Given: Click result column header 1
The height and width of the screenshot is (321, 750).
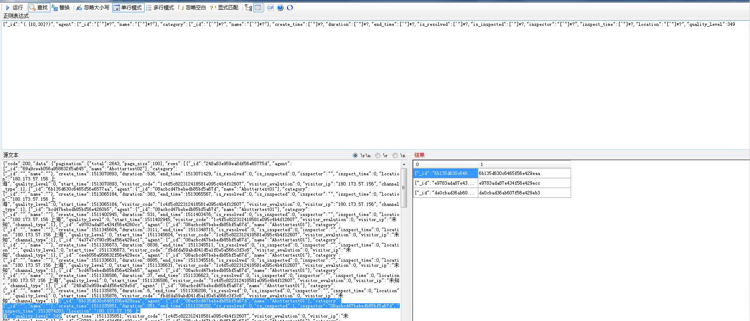Looking at the screenshot, I should [x=524, y=164].
